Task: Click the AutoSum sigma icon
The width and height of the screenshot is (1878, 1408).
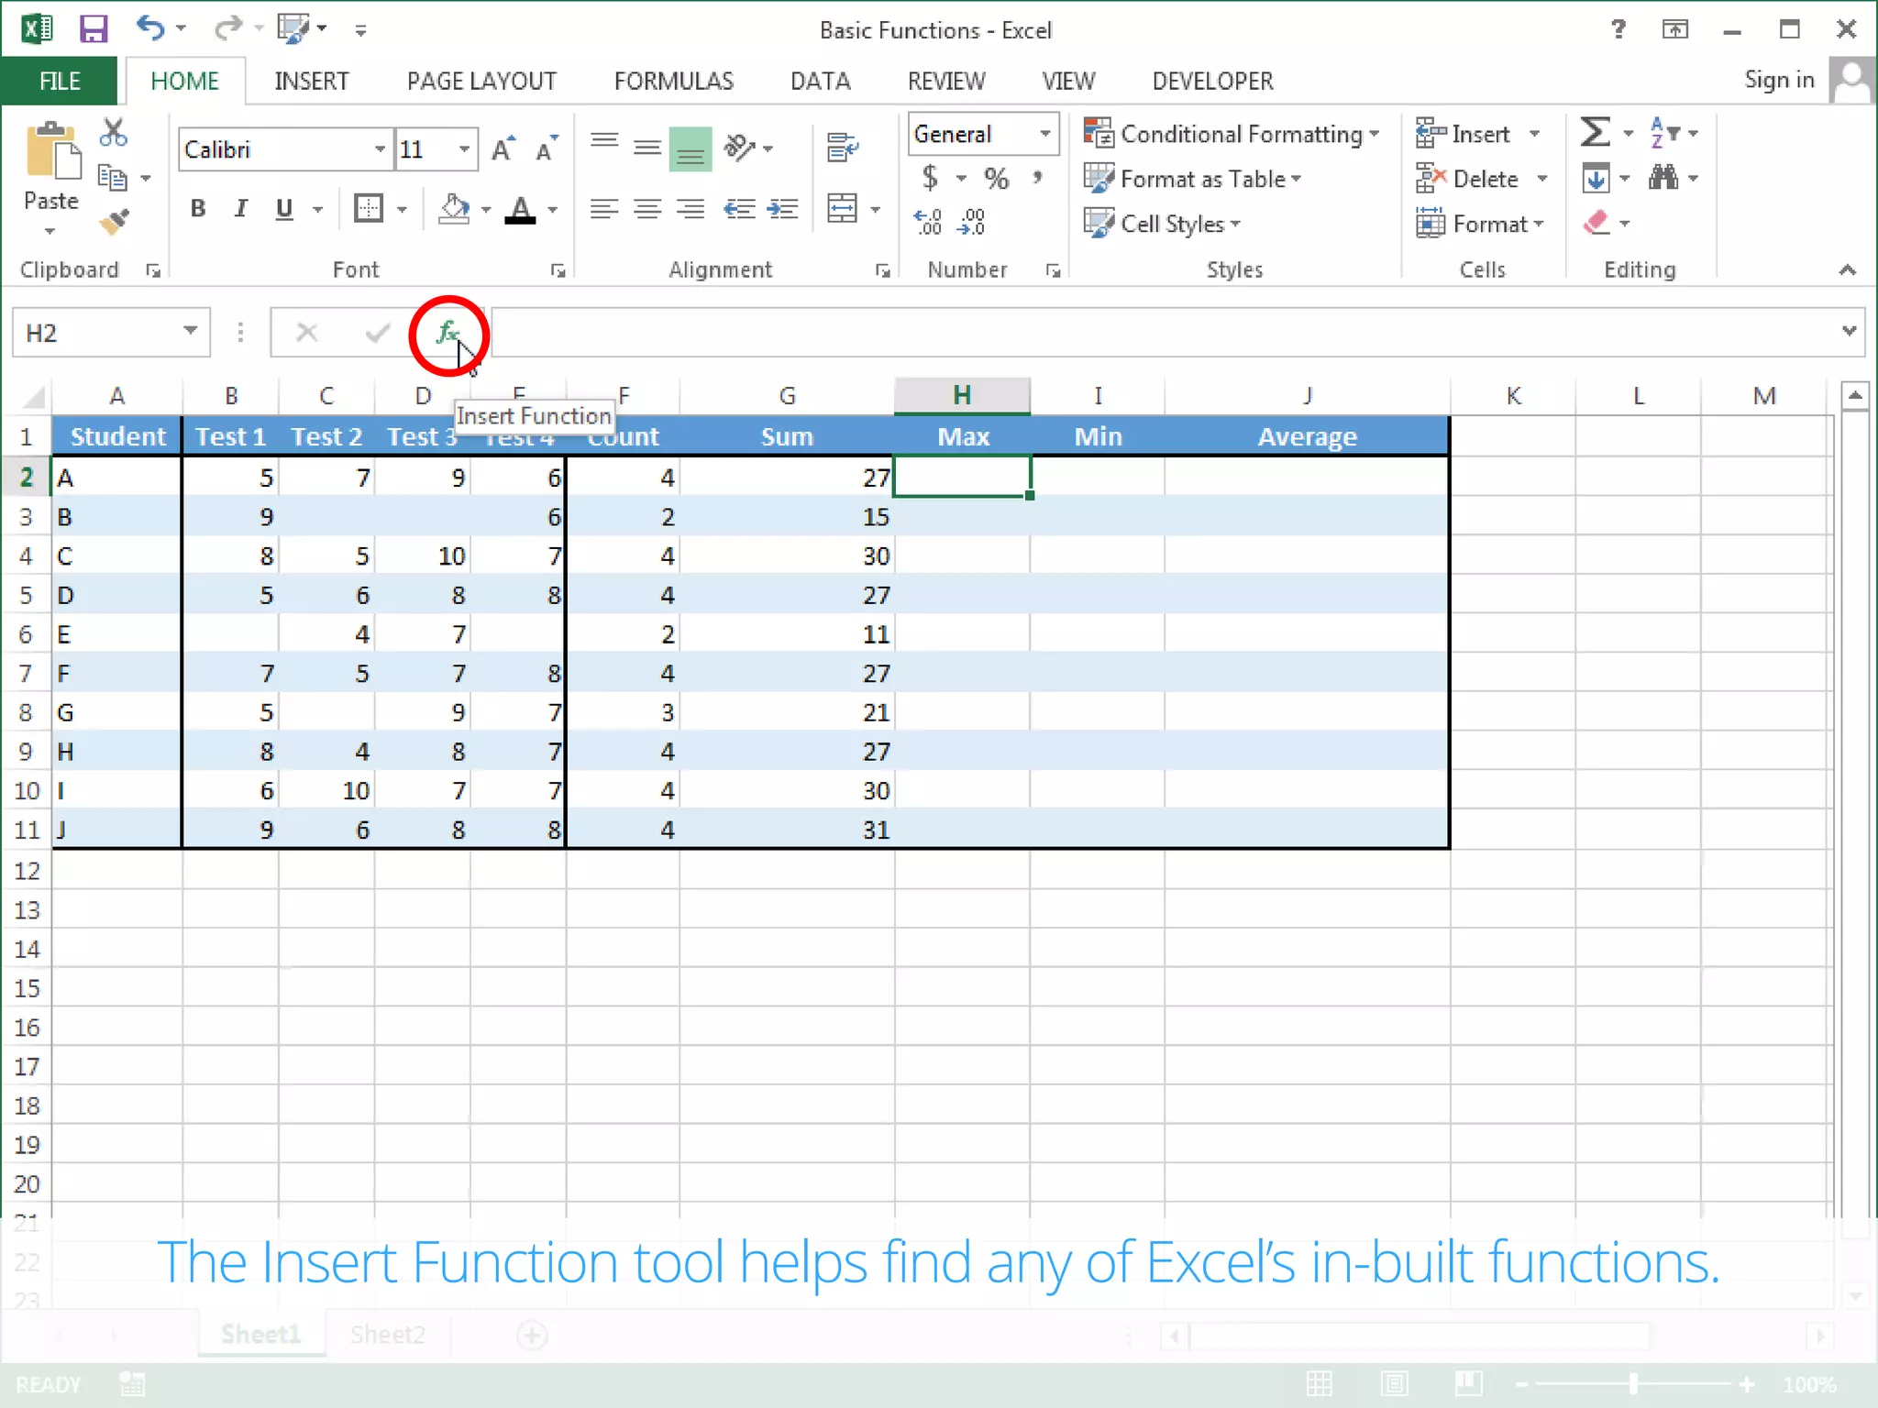Action: (1596, 133)
